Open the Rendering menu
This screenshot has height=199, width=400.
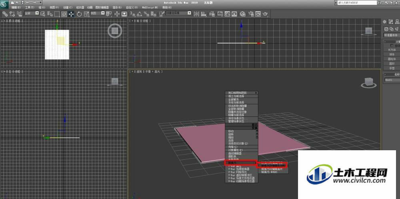click(116, 7)
